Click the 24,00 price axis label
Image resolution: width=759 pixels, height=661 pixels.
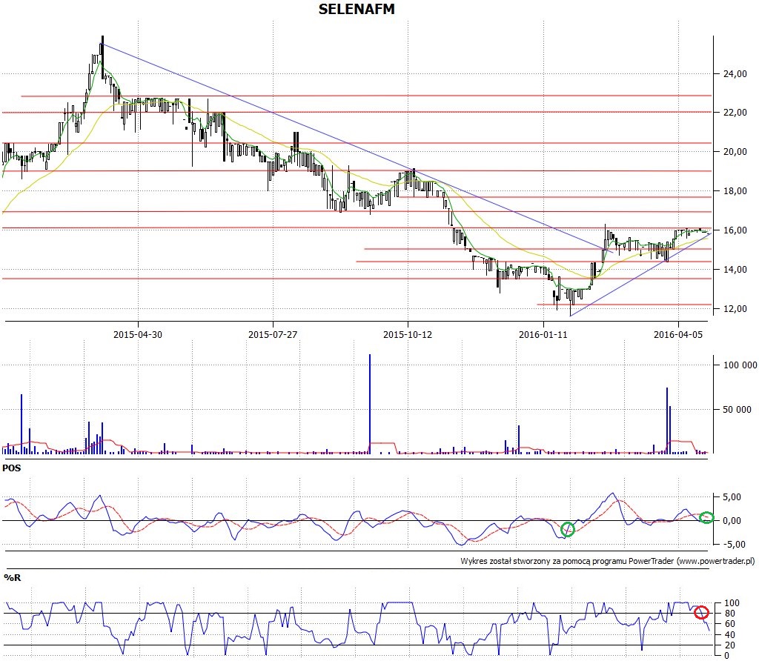pos(735,74)
